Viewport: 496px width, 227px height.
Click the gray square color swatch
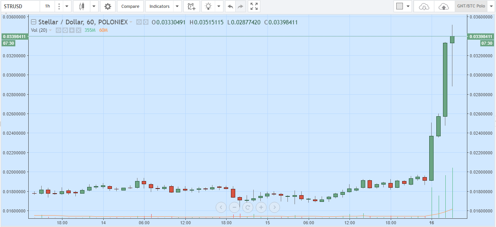point(399,6)
